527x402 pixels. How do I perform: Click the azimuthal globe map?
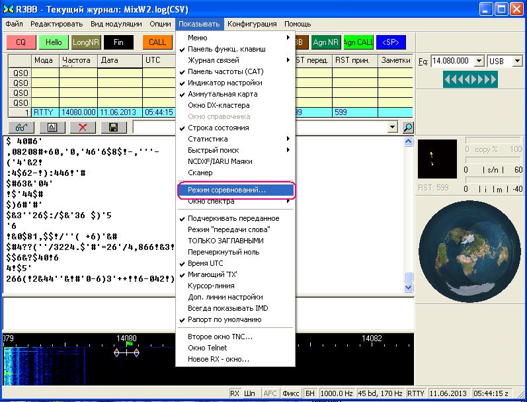click(469, 247)
